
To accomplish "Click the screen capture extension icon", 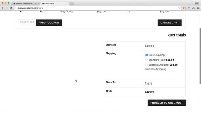I will tap(189, 8).
